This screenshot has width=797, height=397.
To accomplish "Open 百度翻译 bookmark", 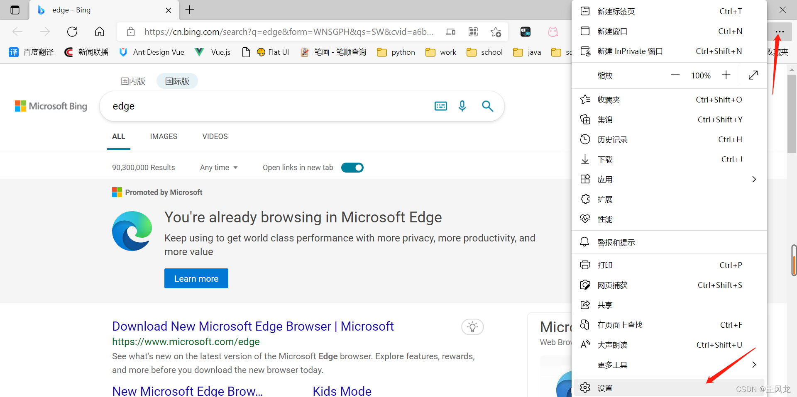I will pyautogui.click(x=32, y=52).
